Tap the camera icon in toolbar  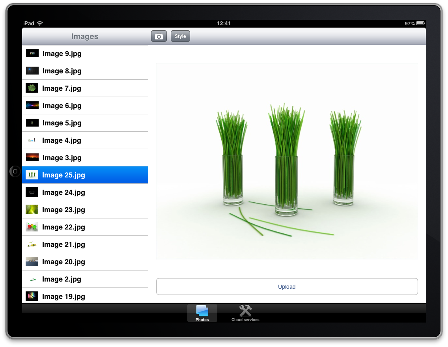coord(159,36)
